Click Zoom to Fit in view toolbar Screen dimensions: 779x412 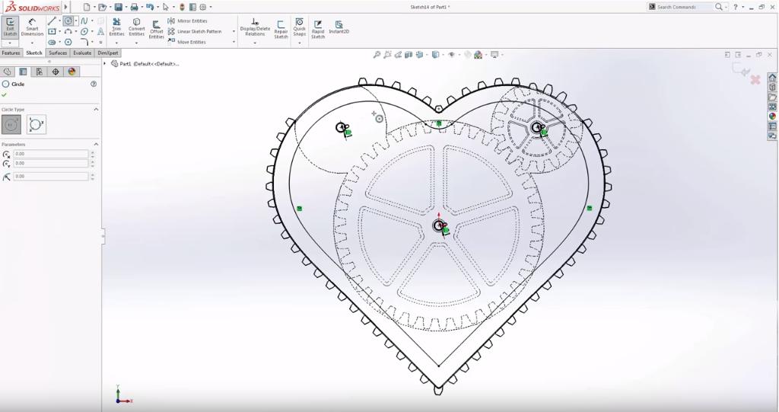coord(377,55)
